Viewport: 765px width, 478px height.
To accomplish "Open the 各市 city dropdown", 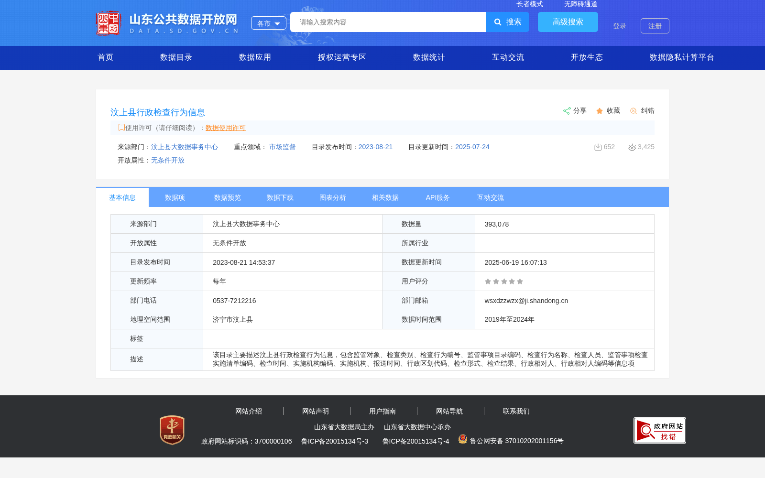I will click(269, 23).
